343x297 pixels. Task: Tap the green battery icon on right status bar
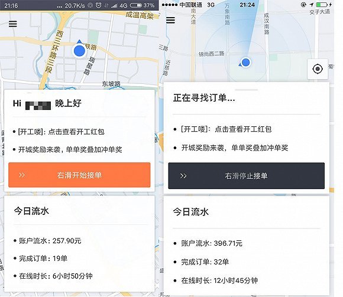point(322,5)
